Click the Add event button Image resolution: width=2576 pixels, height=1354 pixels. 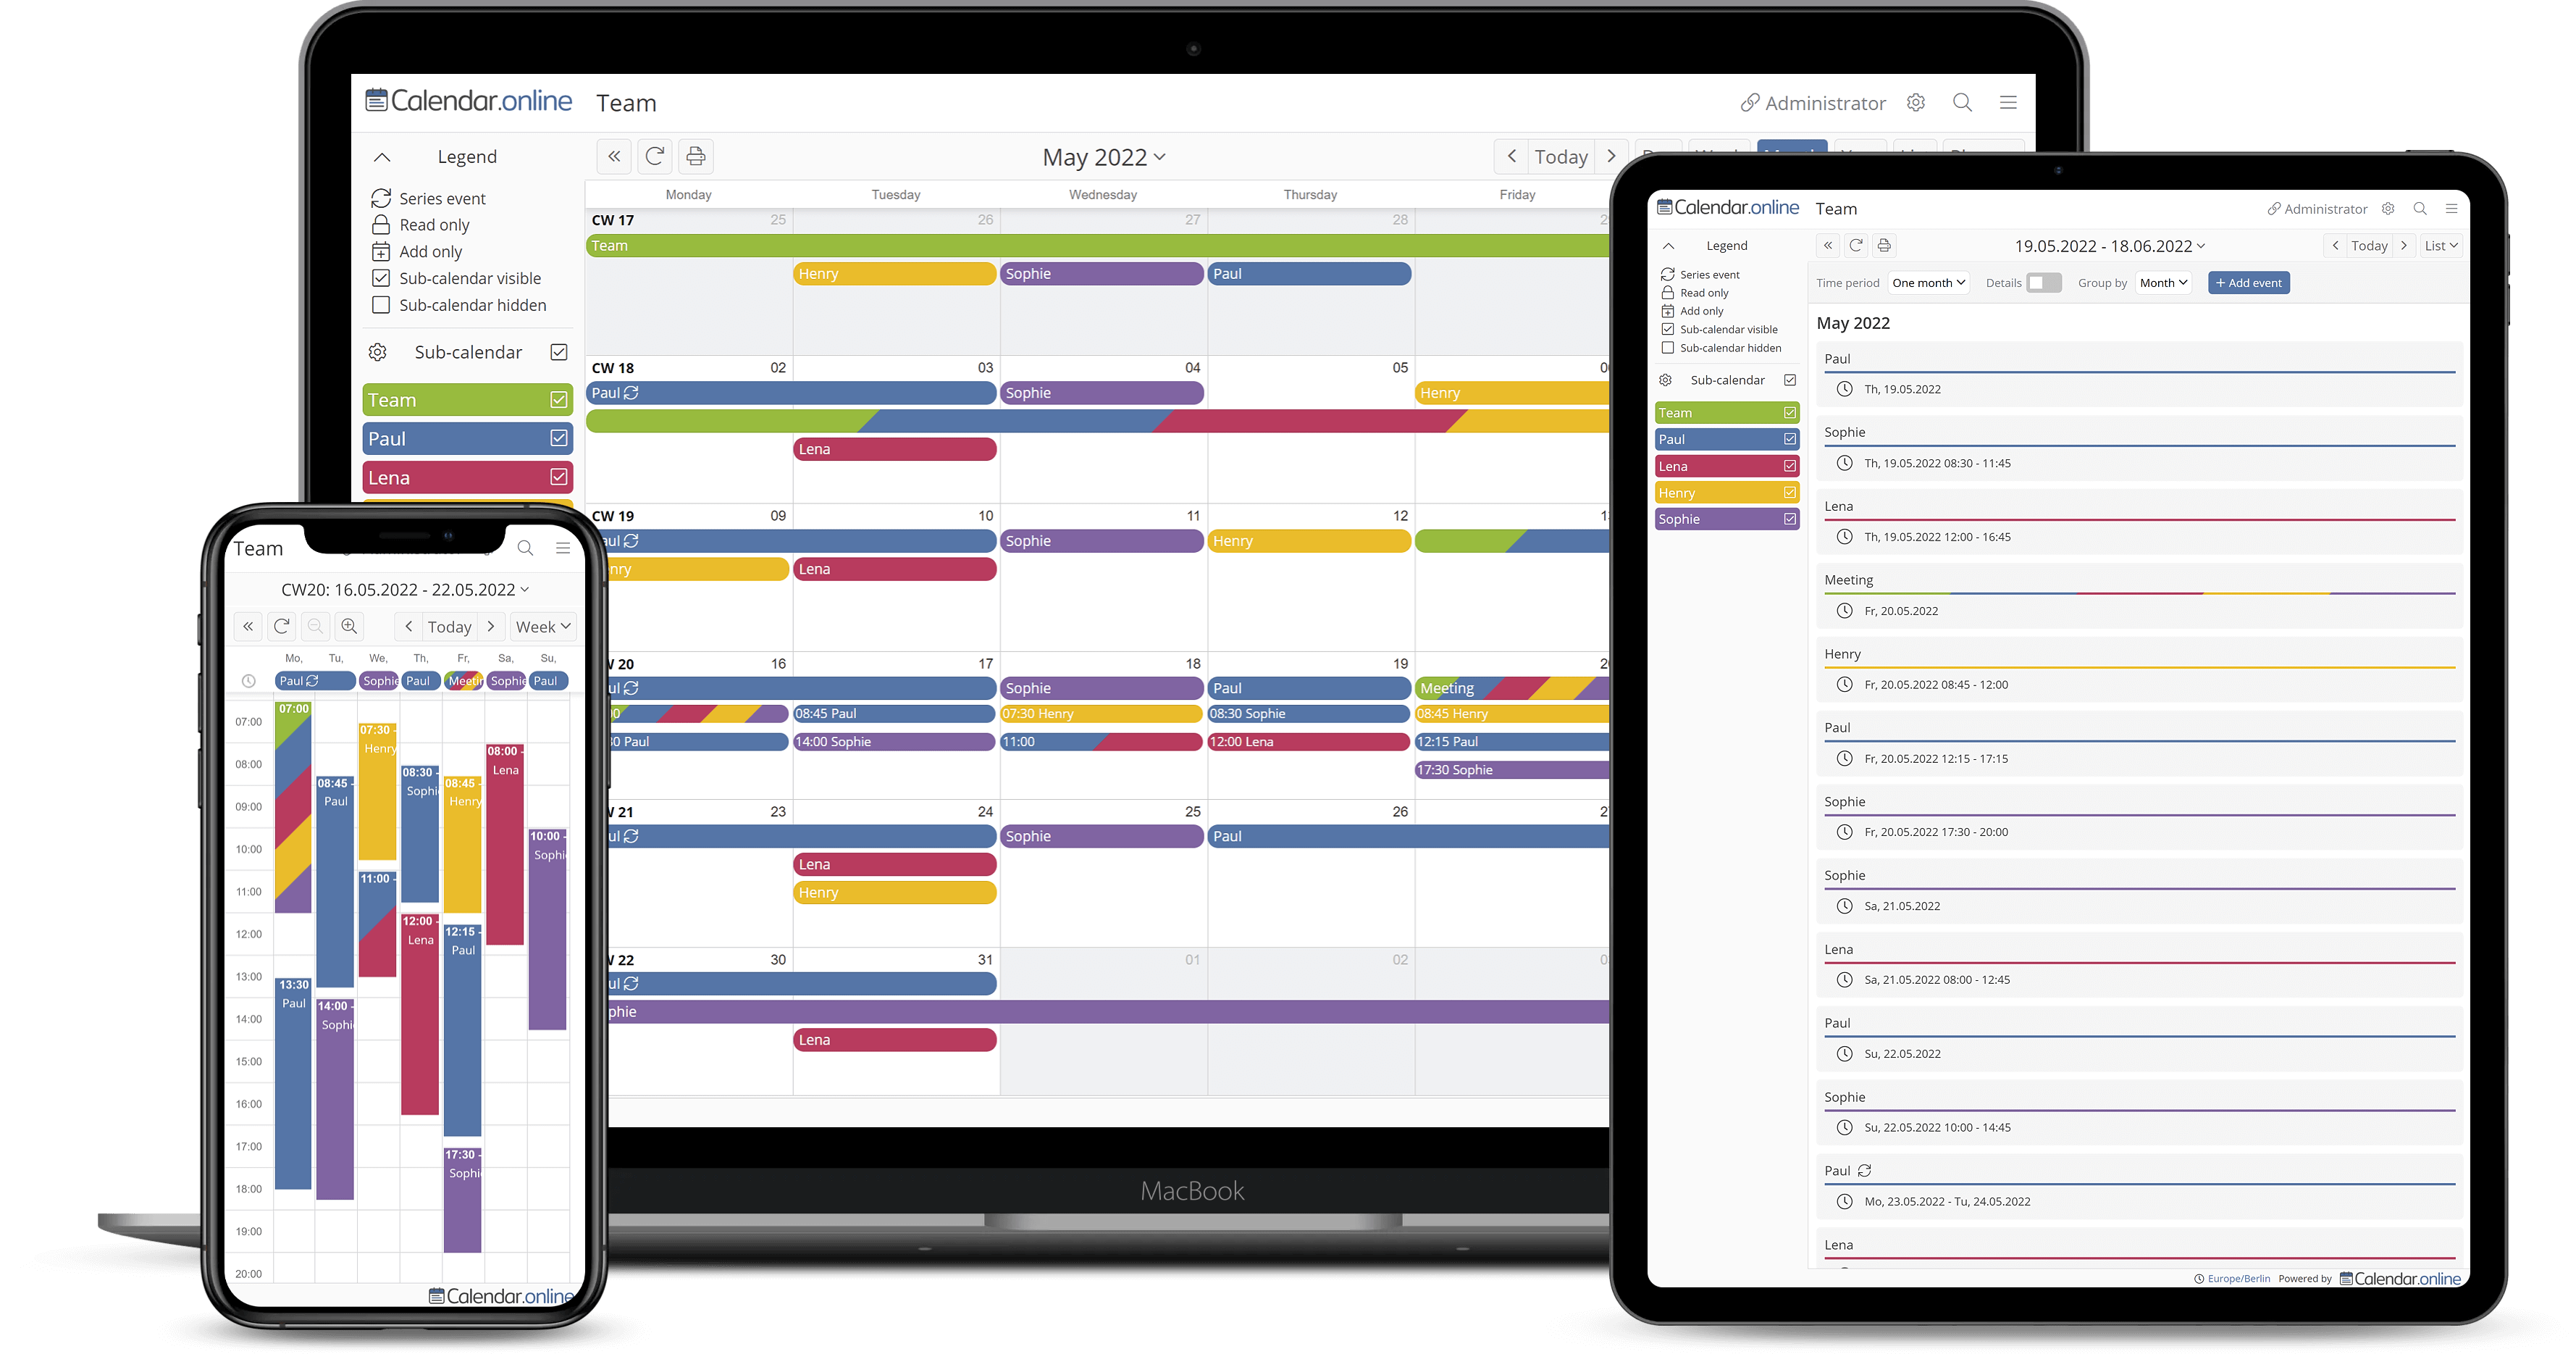click(2249, 281)
